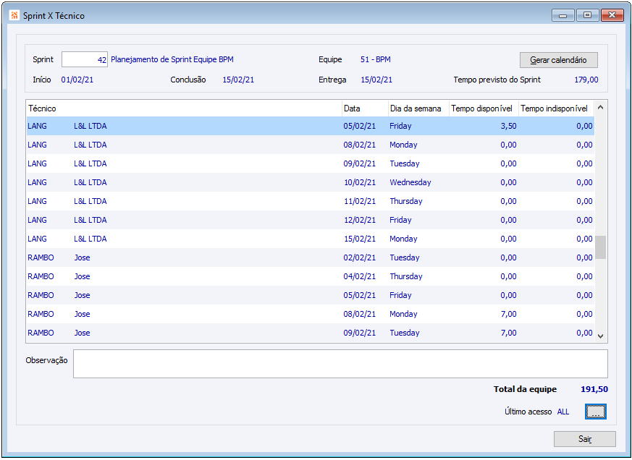
Task: Click the Total da equipe value 191,50
Action: (594, 389)
